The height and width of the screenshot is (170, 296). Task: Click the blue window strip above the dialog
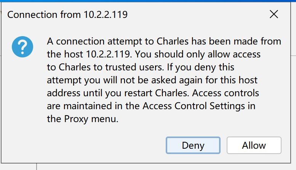tap(148, 1)
